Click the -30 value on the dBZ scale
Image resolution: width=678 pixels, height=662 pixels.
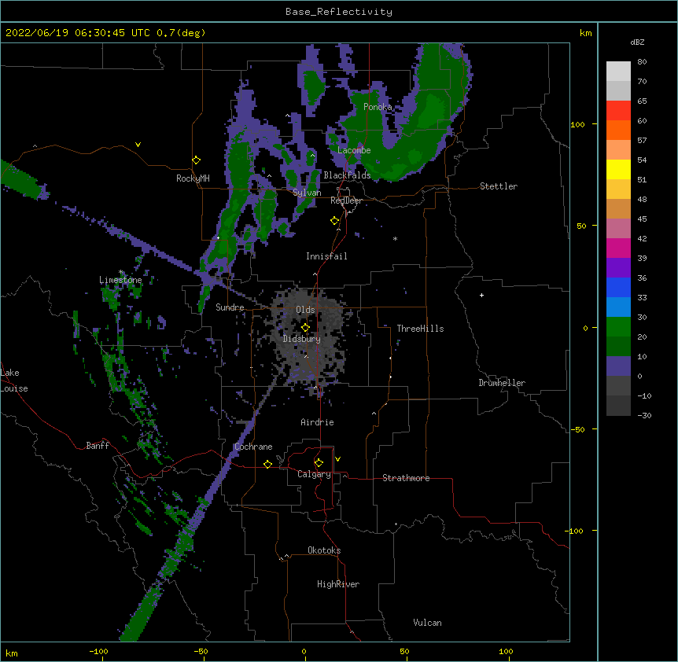click(644, 415)
